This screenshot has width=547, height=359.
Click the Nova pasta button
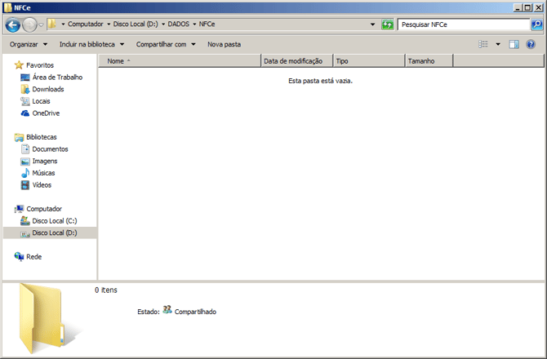(x=224, y=44)
